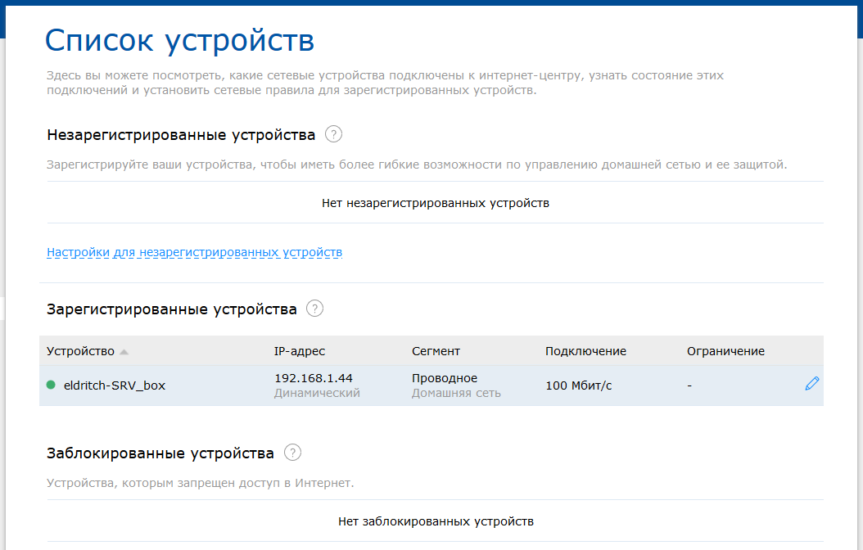Sort table by Ограничение column header

pyautogui.click(x=725, y=351)
